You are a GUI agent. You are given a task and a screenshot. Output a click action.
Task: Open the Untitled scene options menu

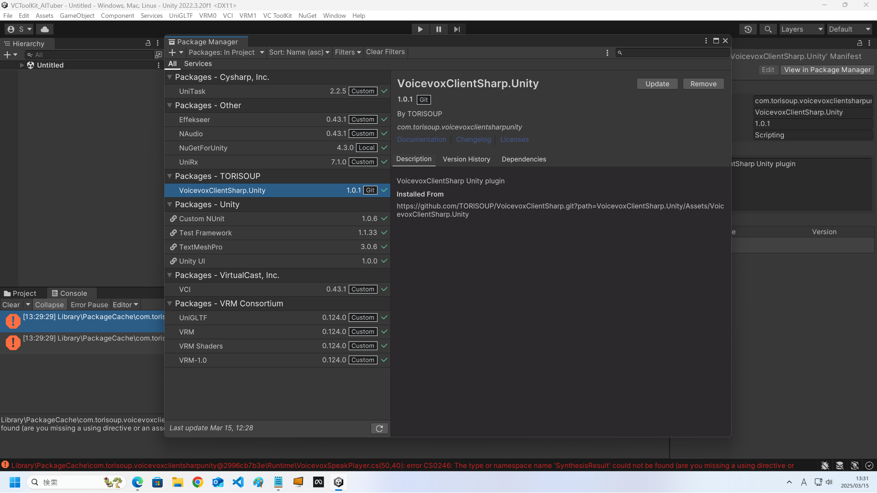click(159, 65)
